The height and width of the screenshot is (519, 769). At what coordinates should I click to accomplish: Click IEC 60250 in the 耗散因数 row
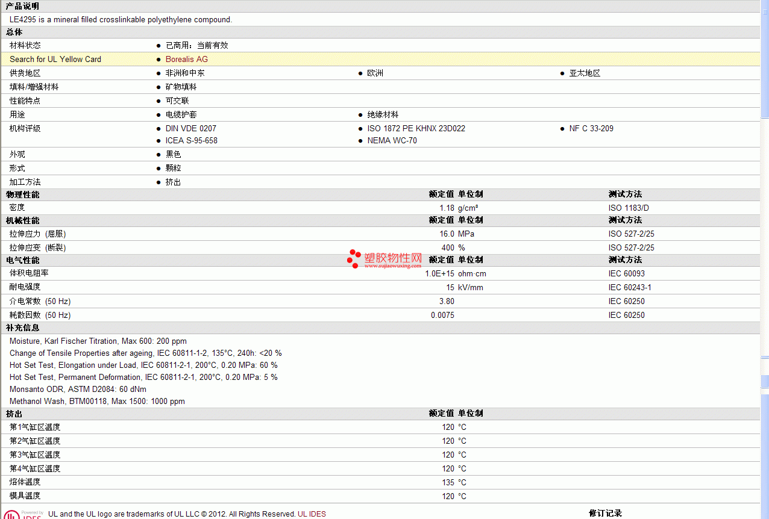click(627, 315)
